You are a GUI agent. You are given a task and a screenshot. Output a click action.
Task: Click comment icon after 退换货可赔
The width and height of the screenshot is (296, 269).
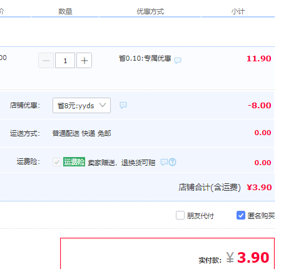pyautogui.click(x=164, y=162)
